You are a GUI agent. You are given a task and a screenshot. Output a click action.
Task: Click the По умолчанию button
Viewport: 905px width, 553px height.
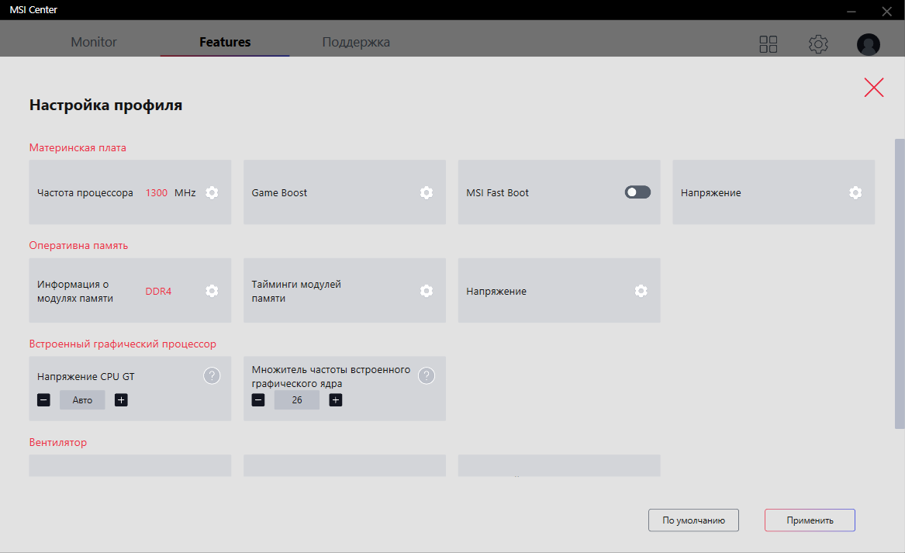pos(693,520)
